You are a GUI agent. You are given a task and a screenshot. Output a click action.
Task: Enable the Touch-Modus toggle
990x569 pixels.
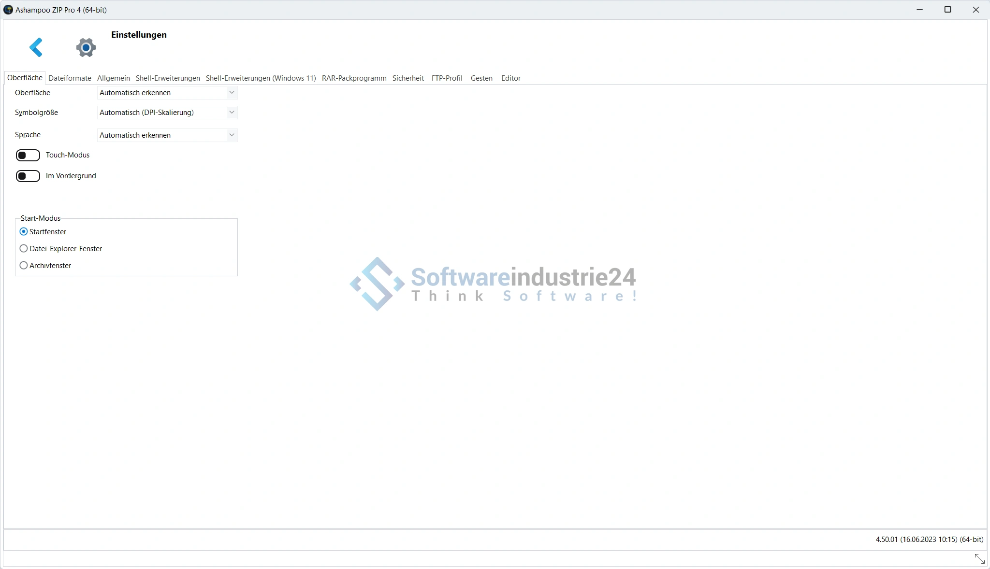(x=28, y=155)
